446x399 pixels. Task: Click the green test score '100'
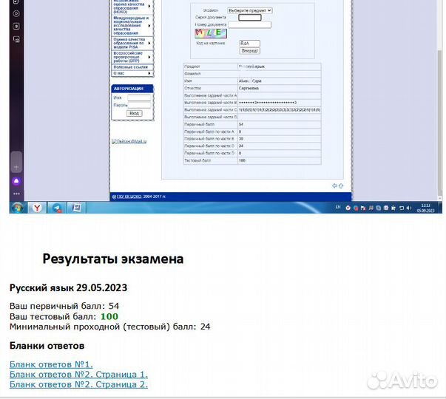[x=109, y=316]
